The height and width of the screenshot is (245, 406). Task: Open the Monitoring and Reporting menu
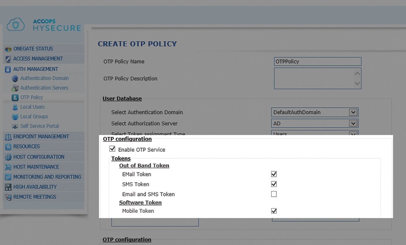47,177
